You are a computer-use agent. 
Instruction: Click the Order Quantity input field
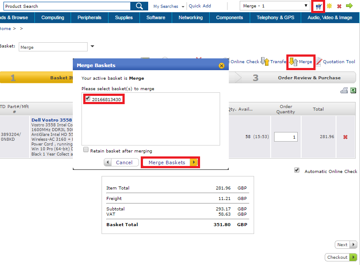[x=286, y=137]
